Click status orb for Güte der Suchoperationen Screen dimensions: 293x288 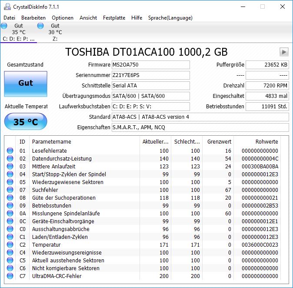click(x=10, y=198)
